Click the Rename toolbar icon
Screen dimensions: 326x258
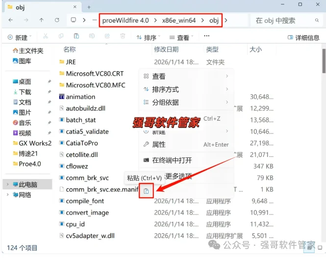pos(92,36)
